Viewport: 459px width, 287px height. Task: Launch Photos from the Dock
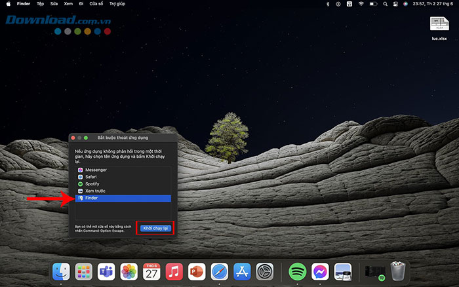coord(129,271)
